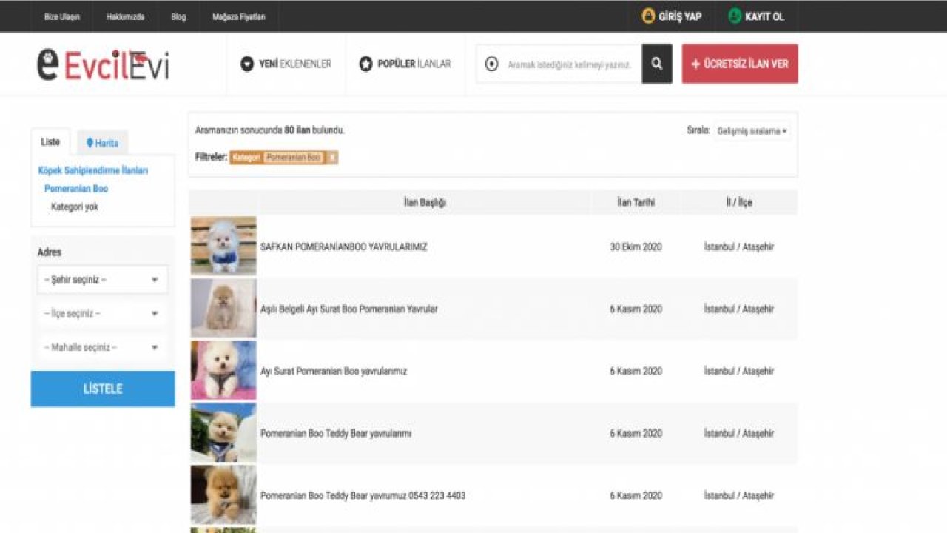Select Mağaza Fiyatları in the top menu
Viewport: 947px width, 533px height.
click(x=239, y=16)
